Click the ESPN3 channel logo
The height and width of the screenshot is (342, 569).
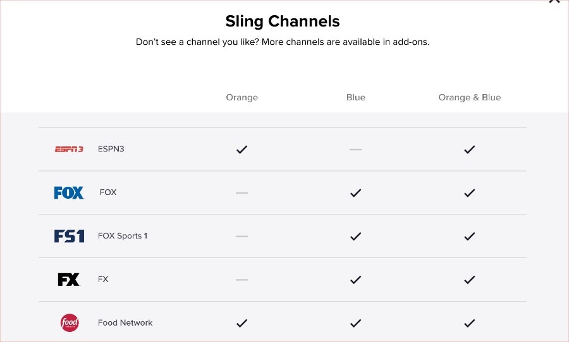click(x=69, y=150)
